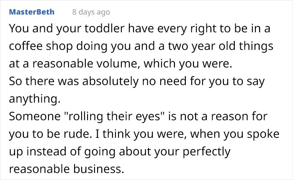Screen dimensions: 293x180
Task: Click the final words "reasonable business."
Action: tap(67, 169)
